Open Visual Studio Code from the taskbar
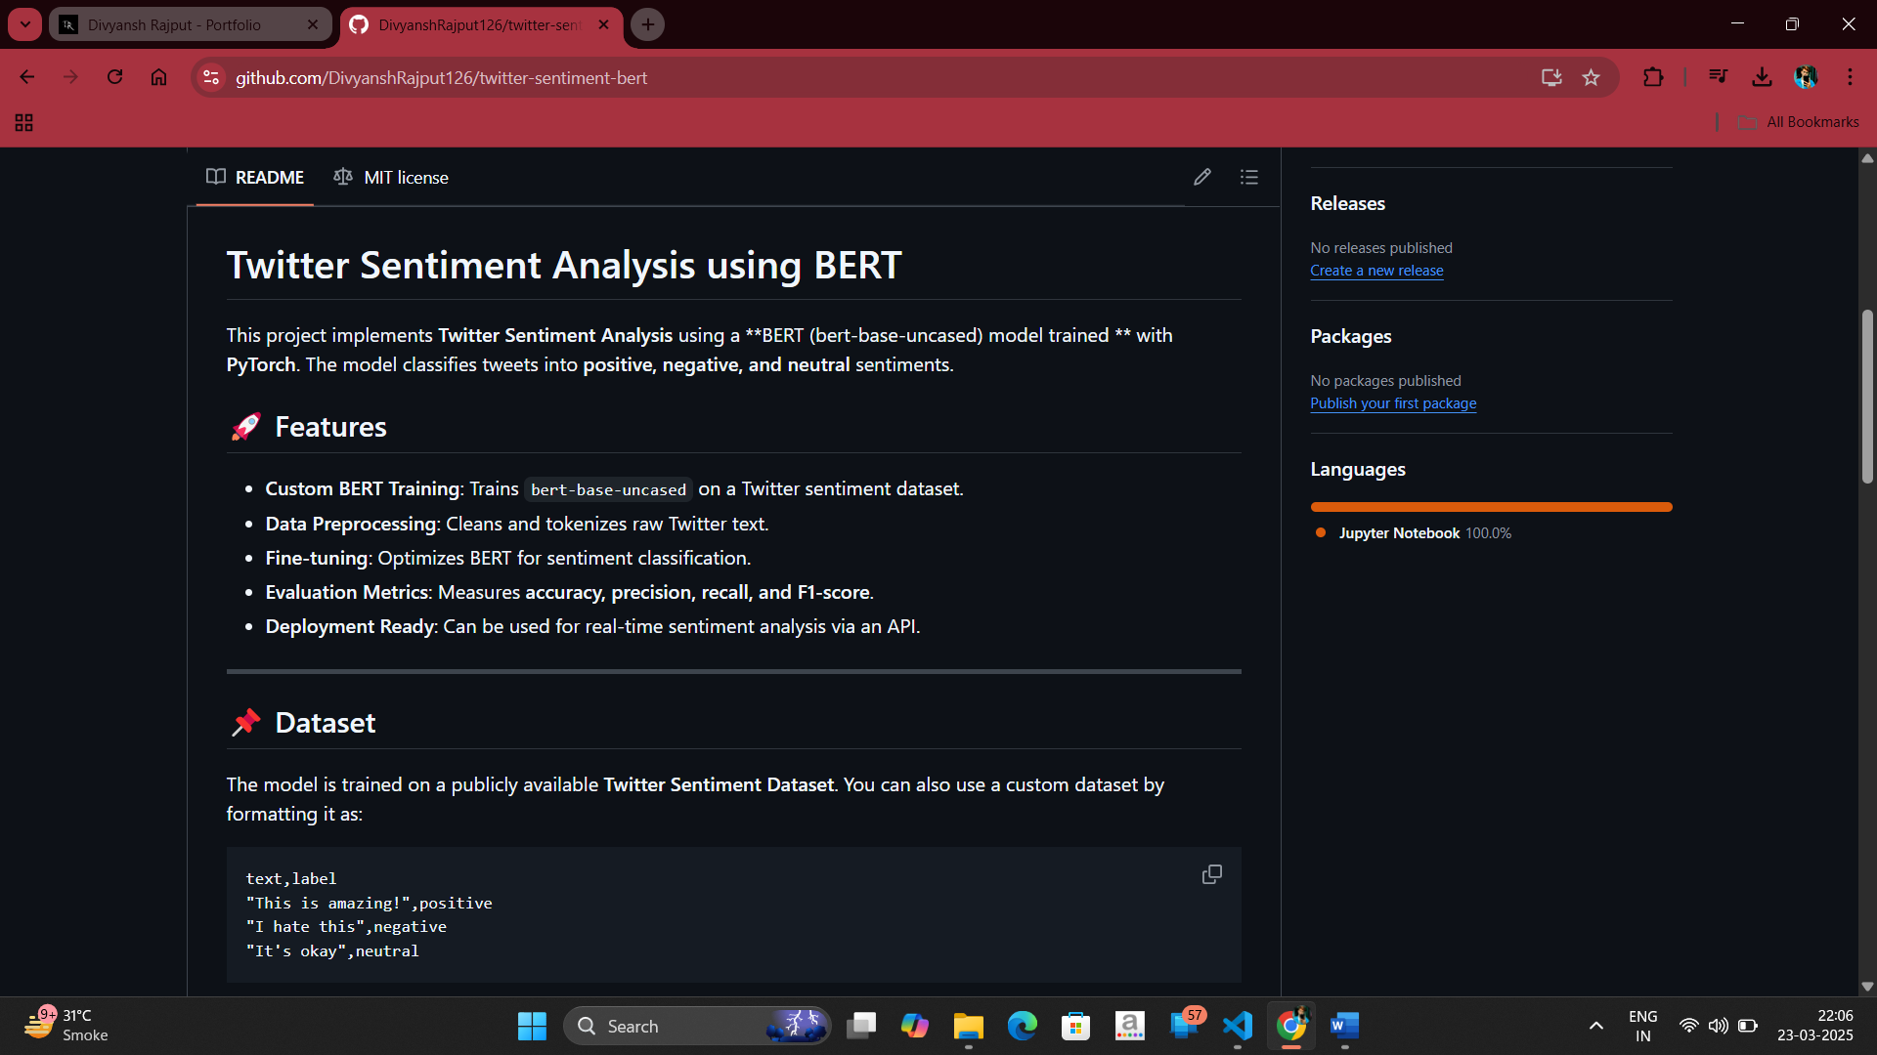The width and height of the screenshot is (1877, 1055). [1238, 1026]
